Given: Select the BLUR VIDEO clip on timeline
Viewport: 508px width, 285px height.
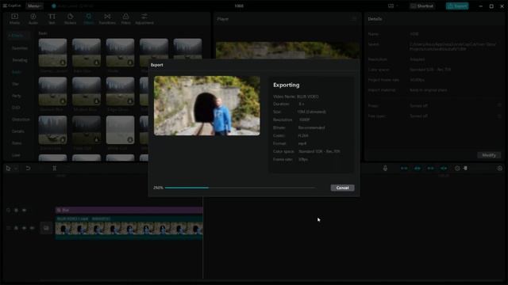Looking at the screenshot, I should coord(129,227).
